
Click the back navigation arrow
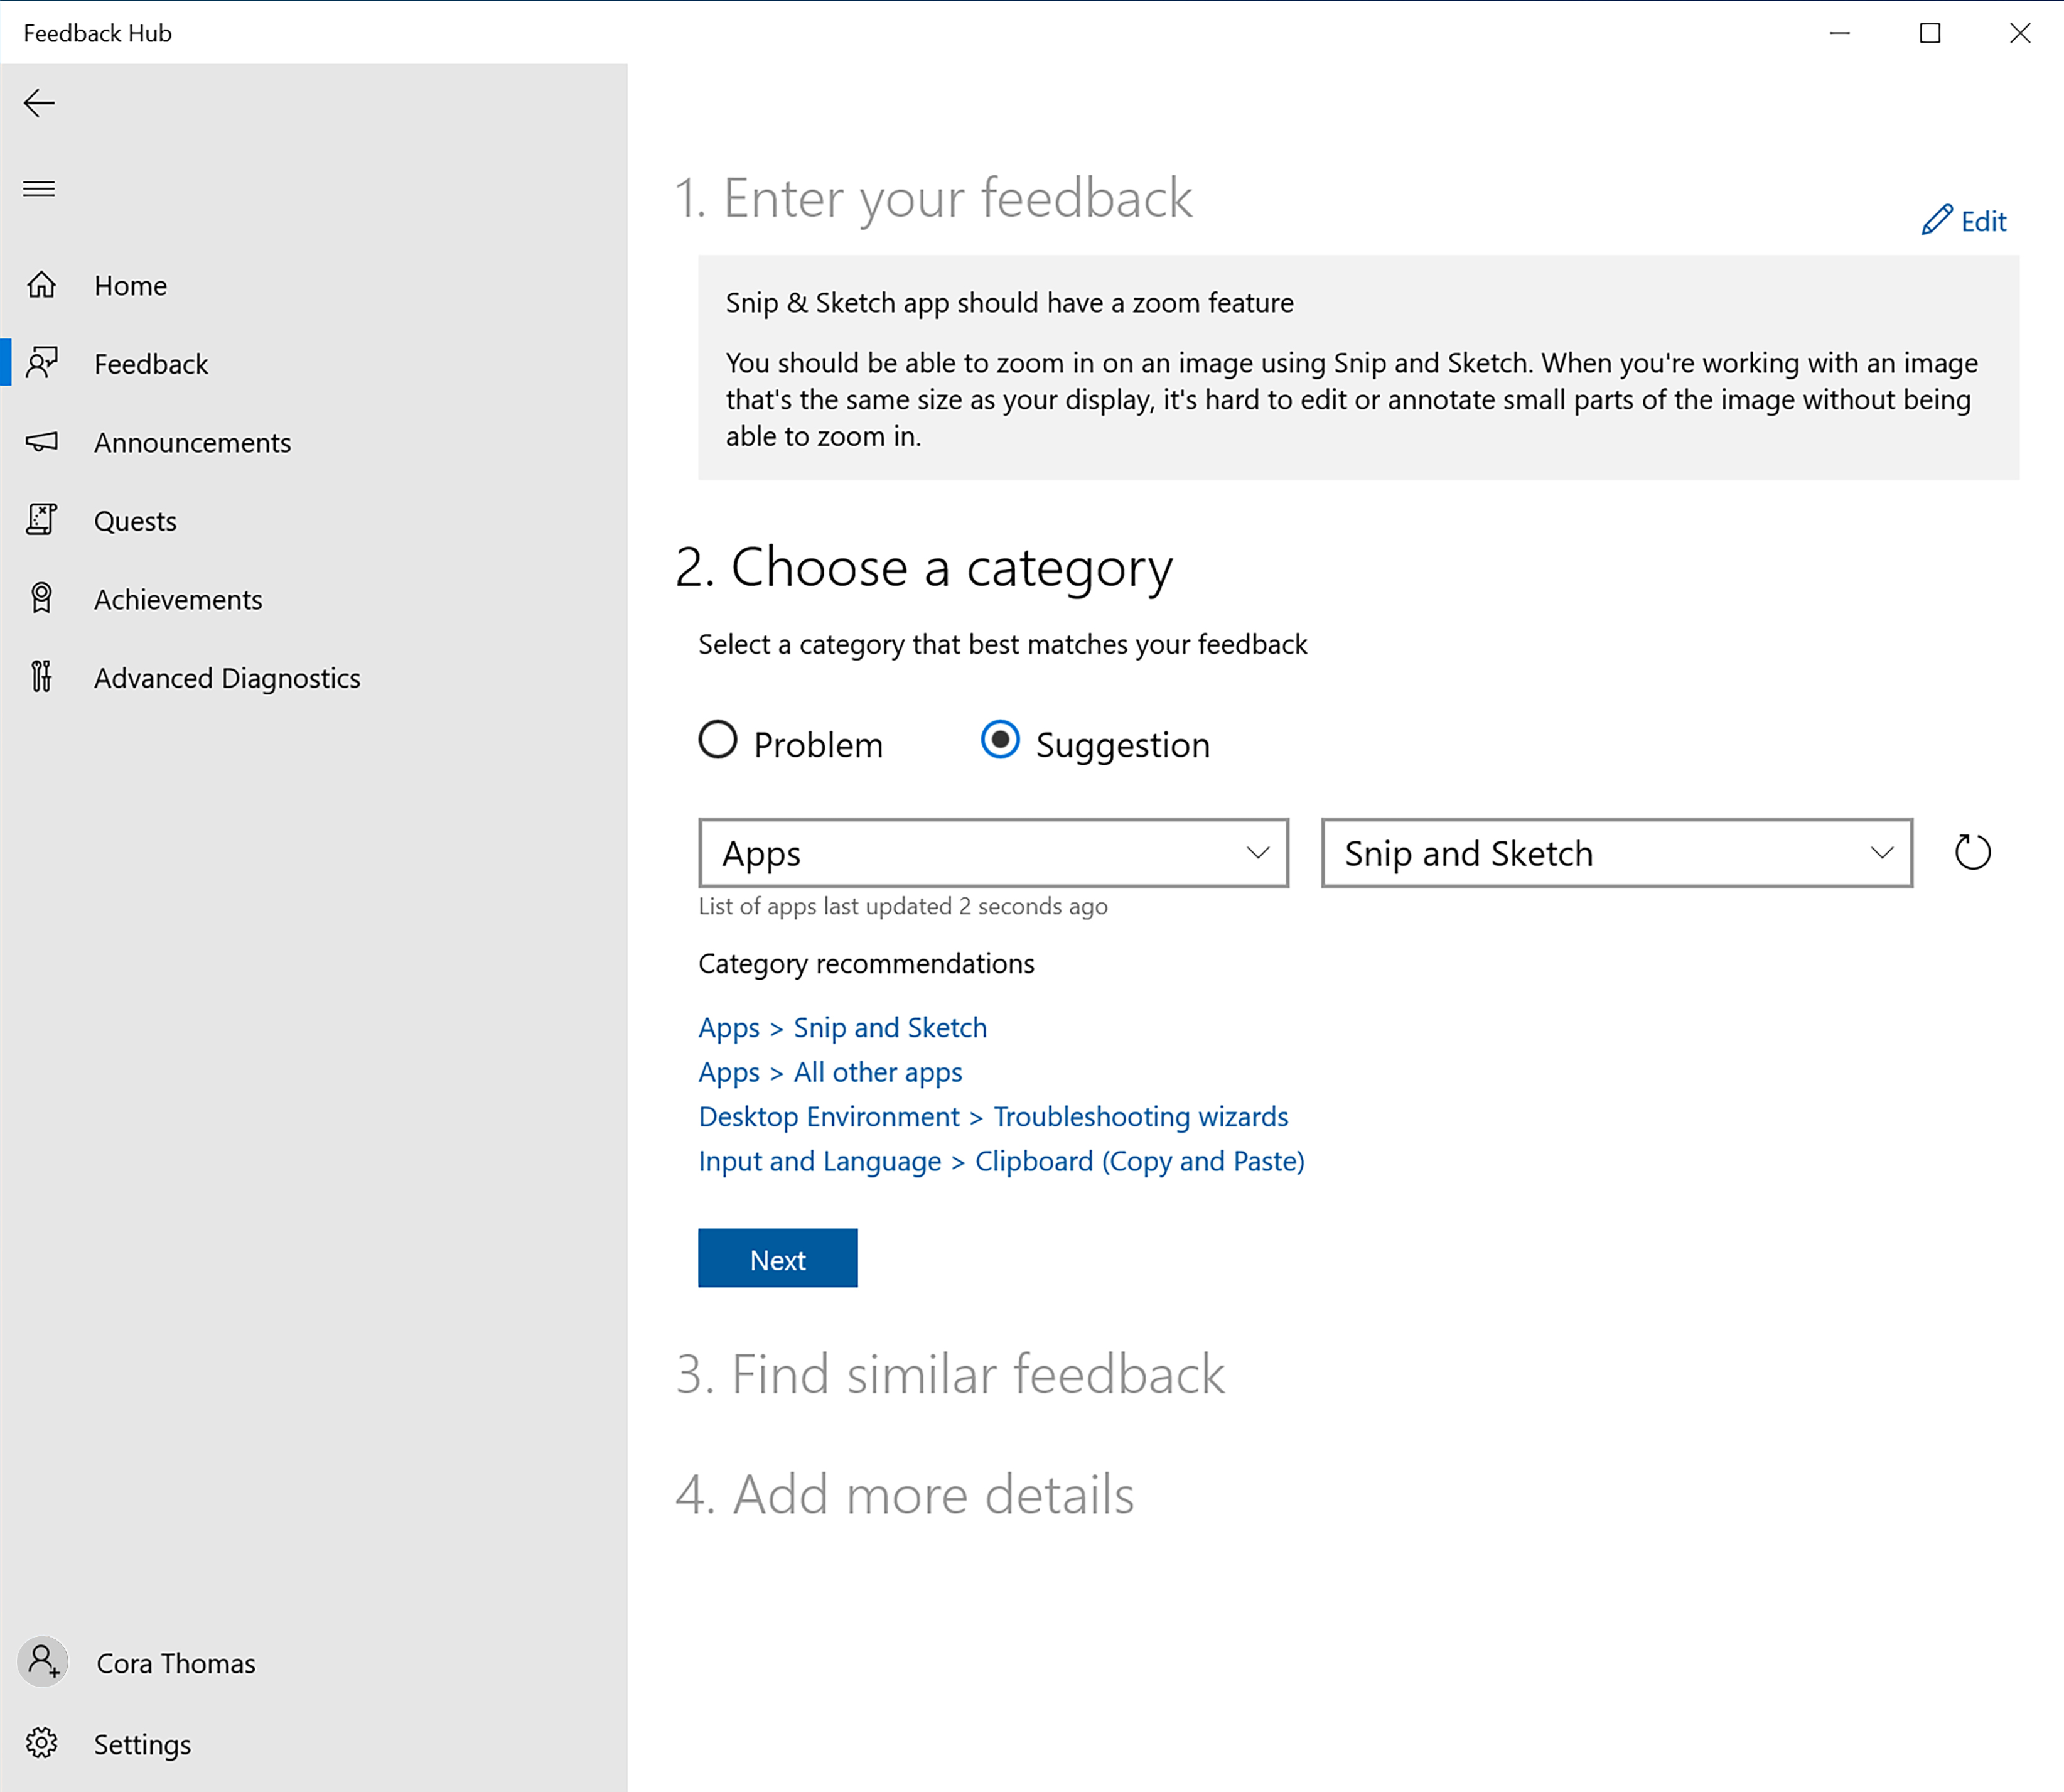pos(39,102)
